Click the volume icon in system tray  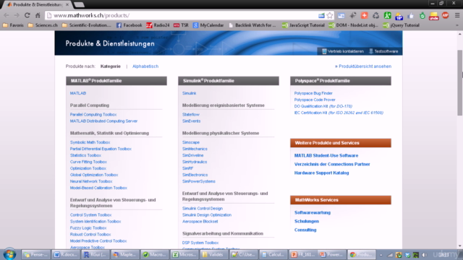pyautogui.click(x=425, y=255)
